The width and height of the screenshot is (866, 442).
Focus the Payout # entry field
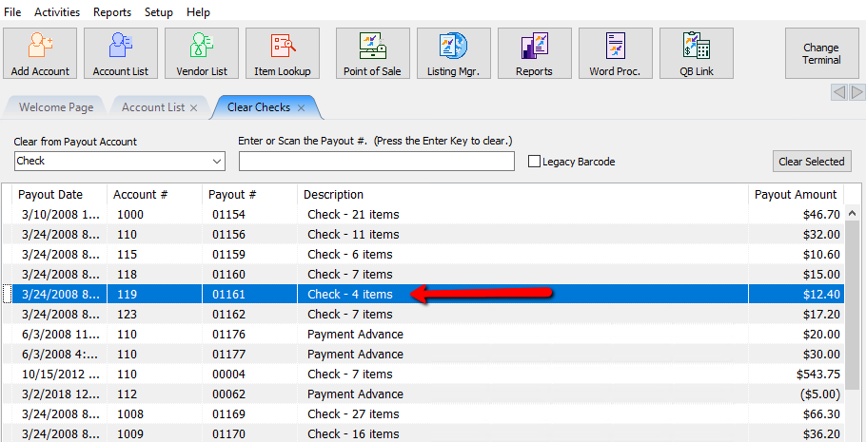tap(377, 162)
